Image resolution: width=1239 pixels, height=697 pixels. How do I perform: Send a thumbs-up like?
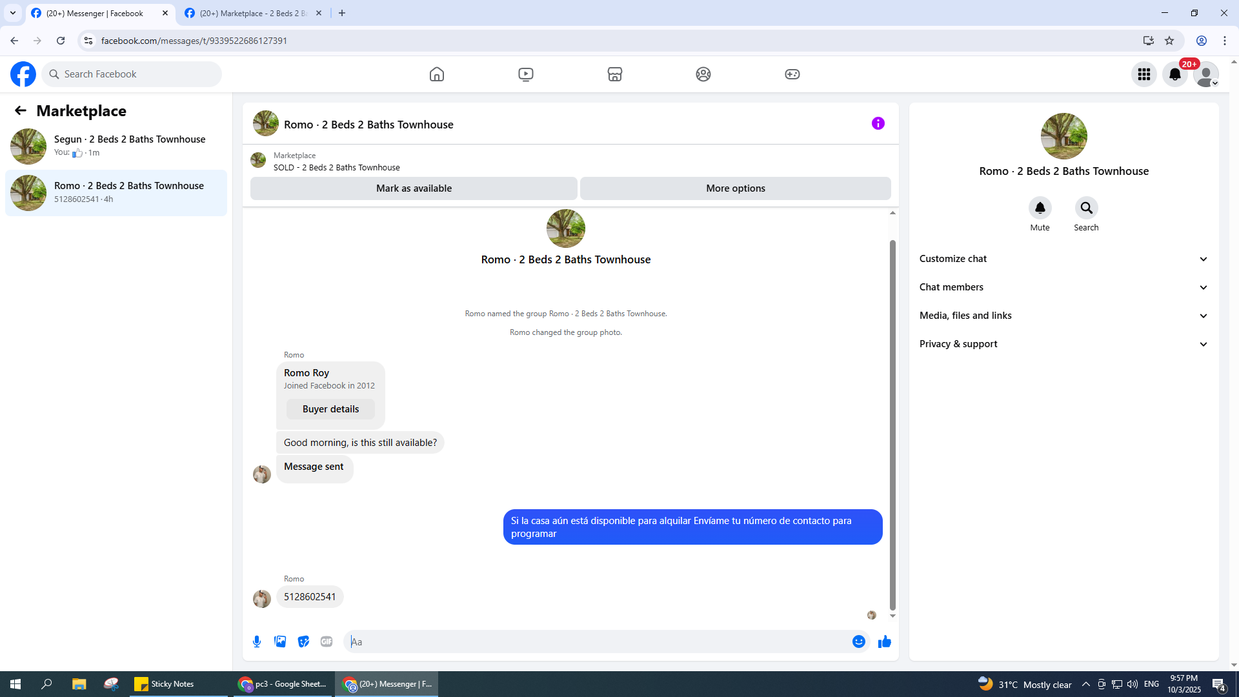click(885, 641)
